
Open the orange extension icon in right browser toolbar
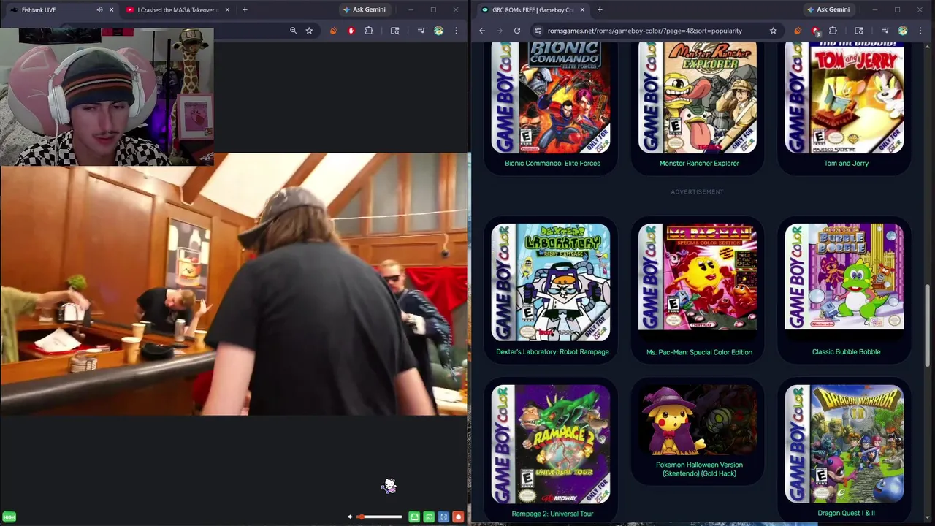(797, 31)
